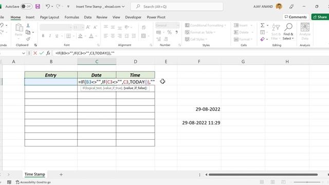Click the Font Color A icon
The width and height of the screenshot is (329, 185).
(x=91, y=36)
